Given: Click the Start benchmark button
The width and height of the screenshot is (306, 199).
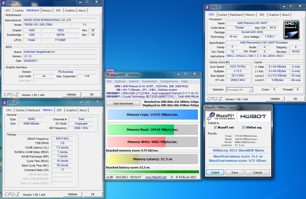Looking at the screenshot, I should coord(123,103).
